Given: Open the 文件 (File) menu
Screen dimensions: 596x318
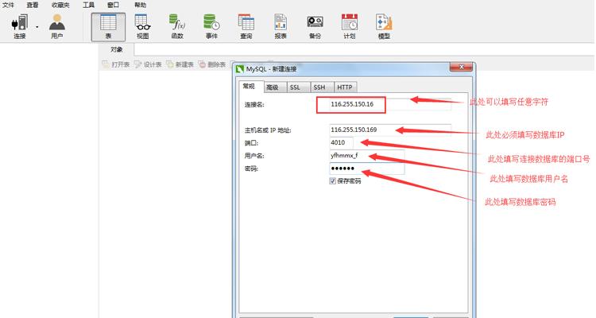Looking at the screenshot, I should 10,5.
